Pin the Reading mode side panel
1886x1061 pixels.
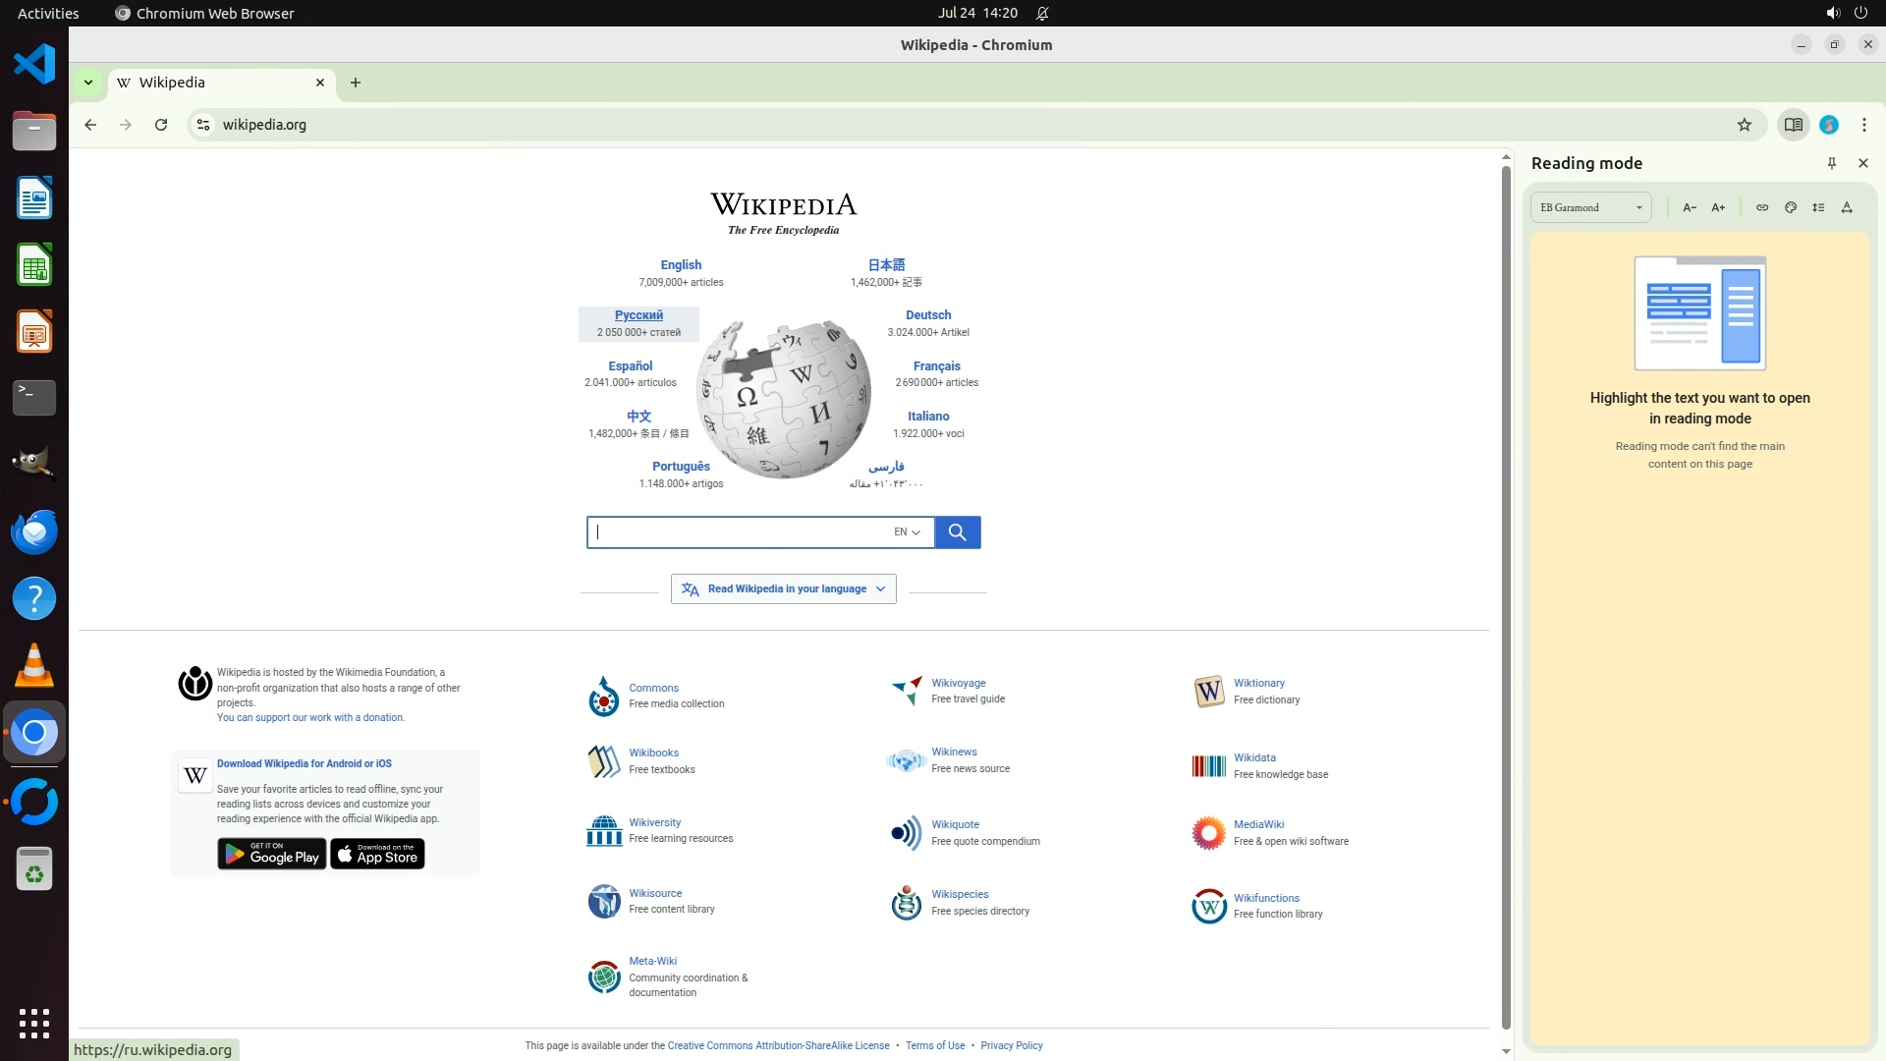[x=1831, y=163]
